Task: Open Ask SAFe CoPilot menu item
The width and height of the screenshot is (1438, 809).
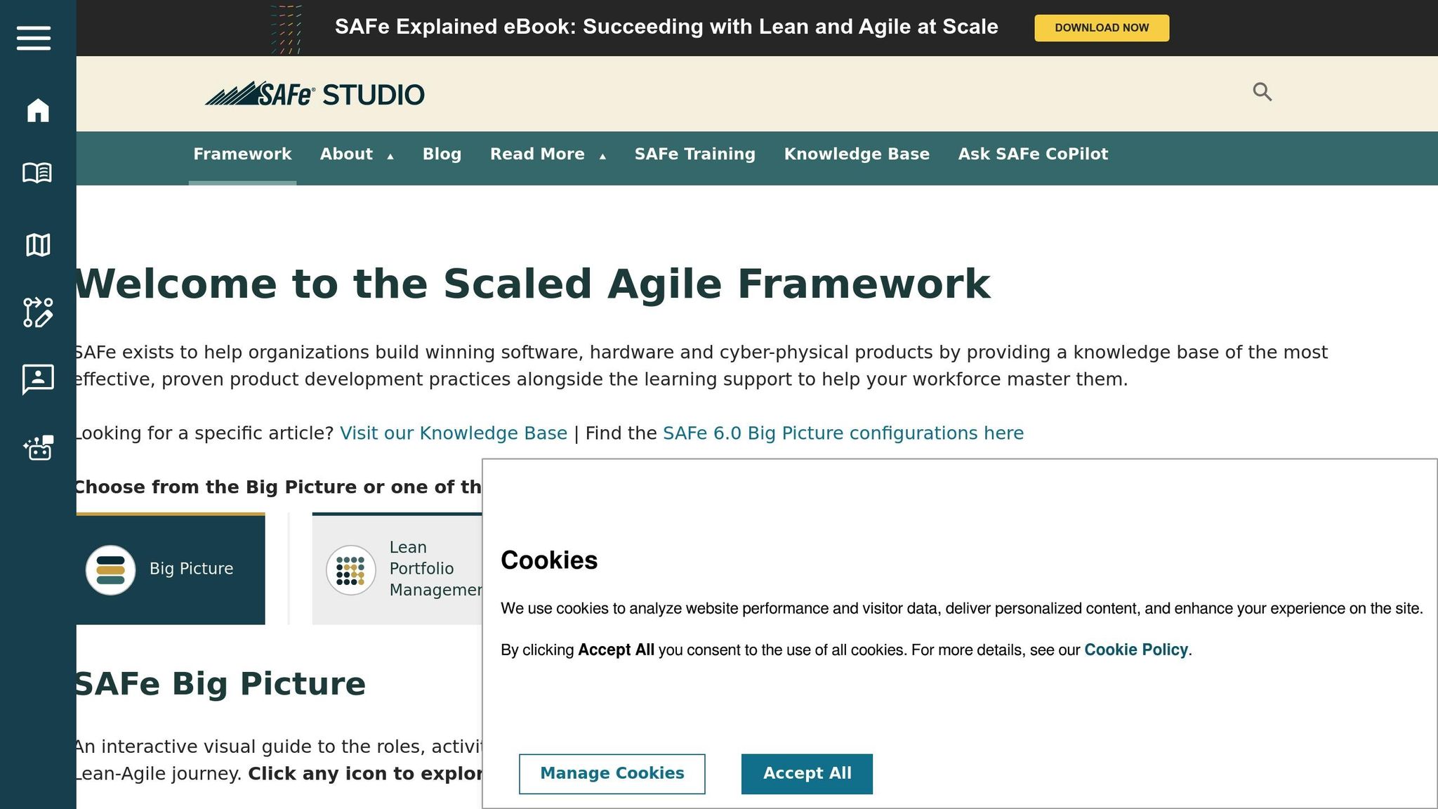Action: click(x=1032, y=154)
